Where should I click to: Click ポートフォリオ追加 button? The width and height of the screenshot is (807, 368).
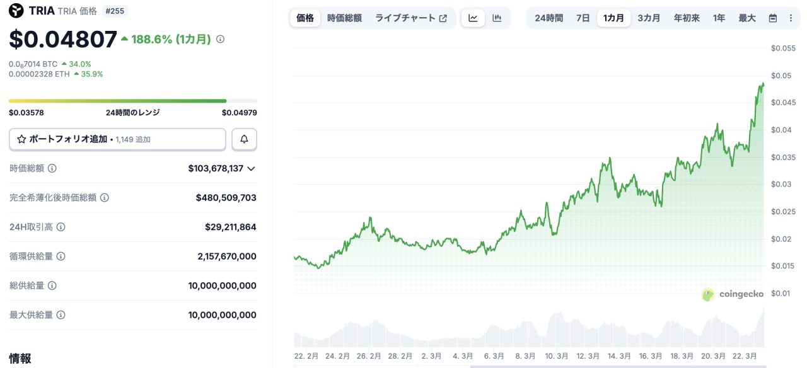point(117,139)
